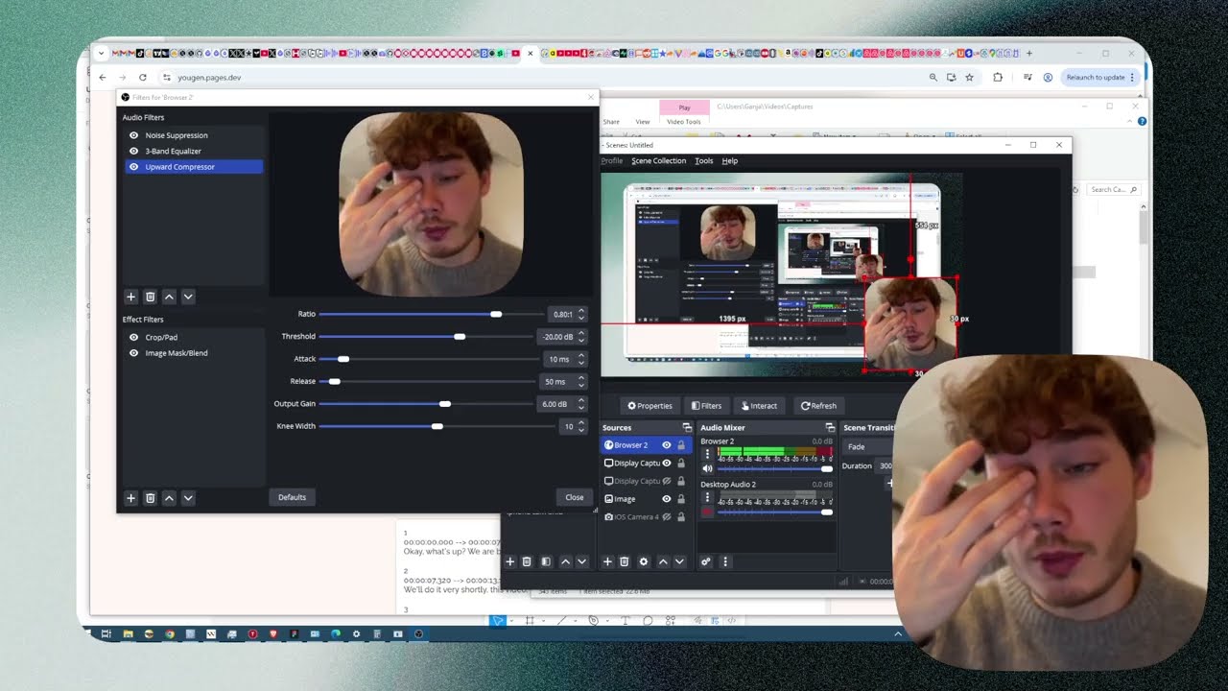Add a new effect filter with plus icon
The image size is (1228, 691).
[131, 498]
